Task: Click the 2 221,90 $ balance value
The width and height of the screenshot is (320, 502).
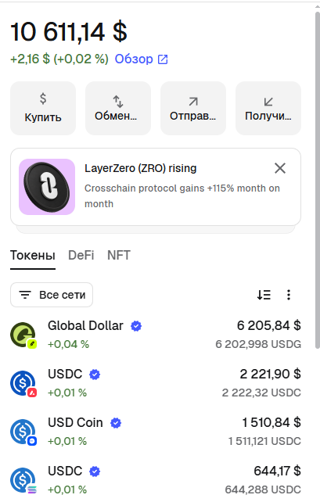Action: coord(271,374)
